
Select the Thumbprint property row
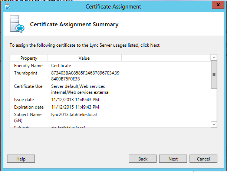point(110,76)
